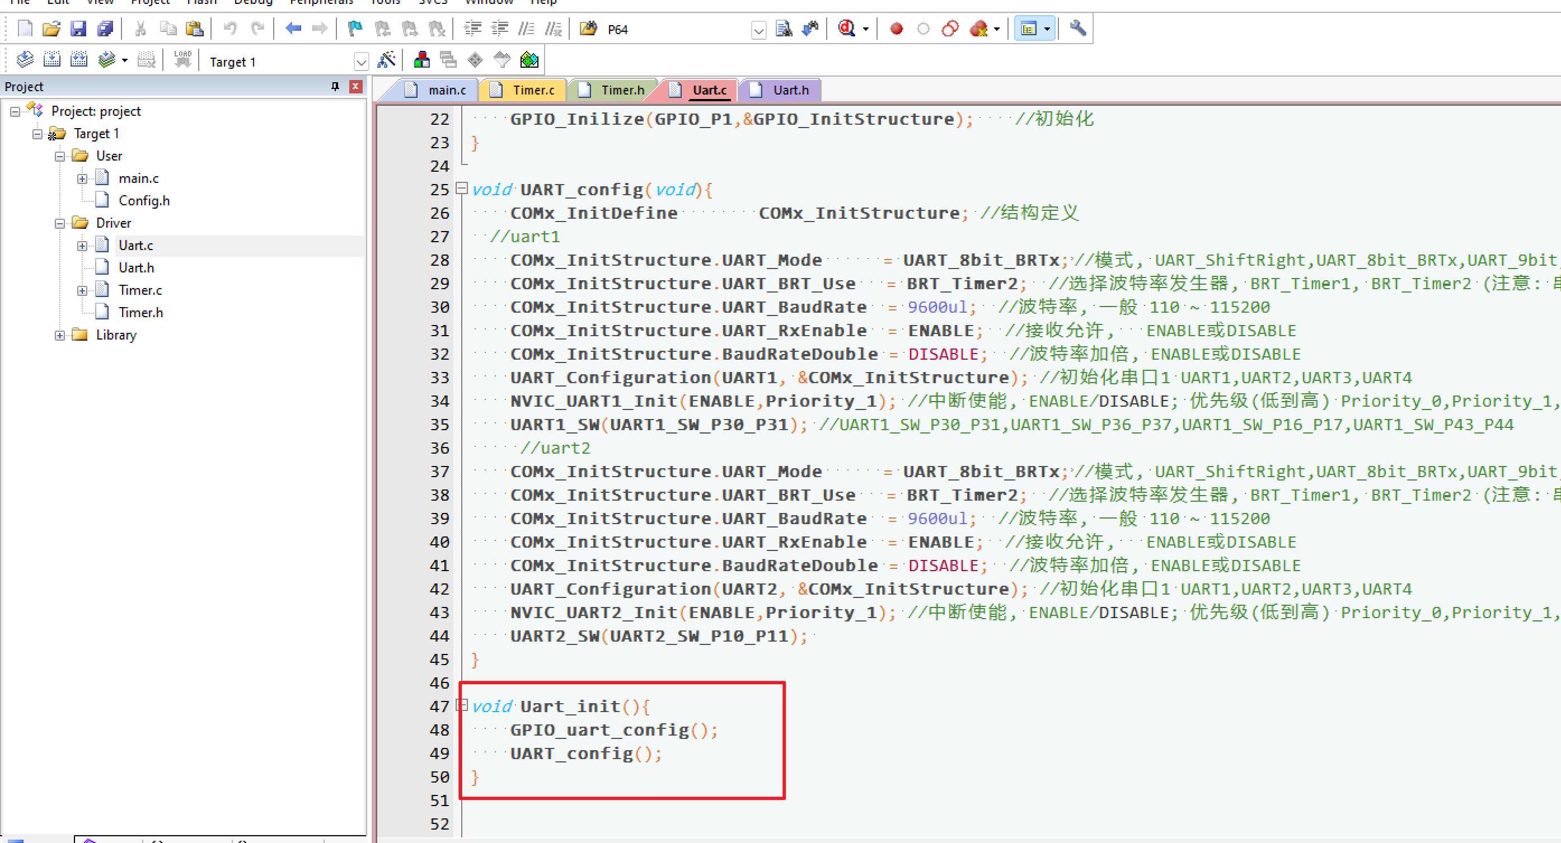Kill all breakpoints icon

click(978, 29)
